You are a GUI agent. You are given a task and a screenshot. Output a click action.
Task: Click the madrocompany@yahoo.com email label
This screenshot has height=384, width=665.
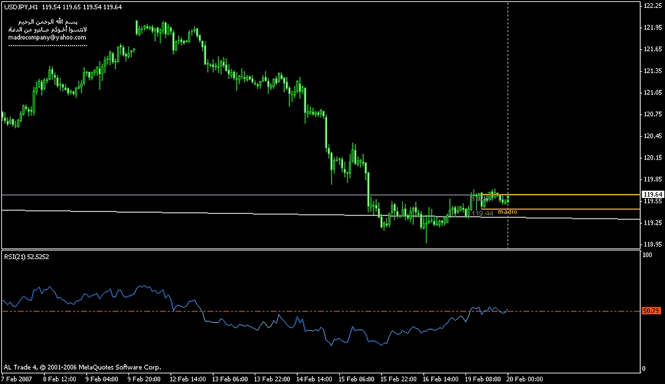(x=47, y=37)
